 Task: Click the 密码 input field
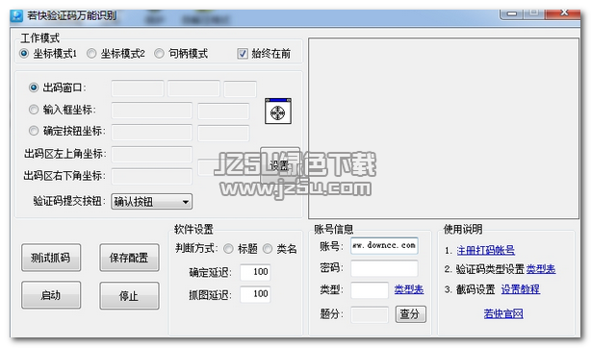pyautogui.click(x=384, y=268)
